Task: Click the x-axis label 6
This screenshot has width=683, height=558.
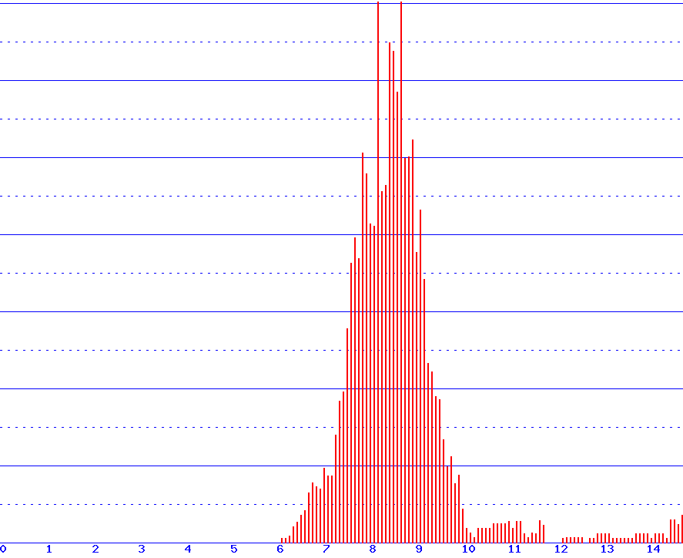Action: coord(280,549)
